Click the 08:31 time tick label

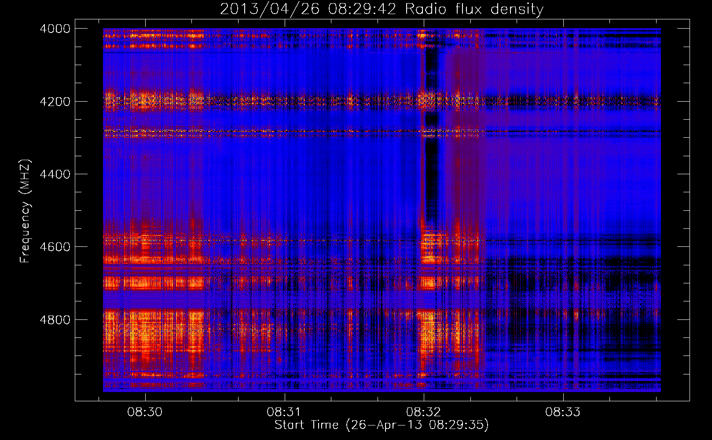coord(284,412)
